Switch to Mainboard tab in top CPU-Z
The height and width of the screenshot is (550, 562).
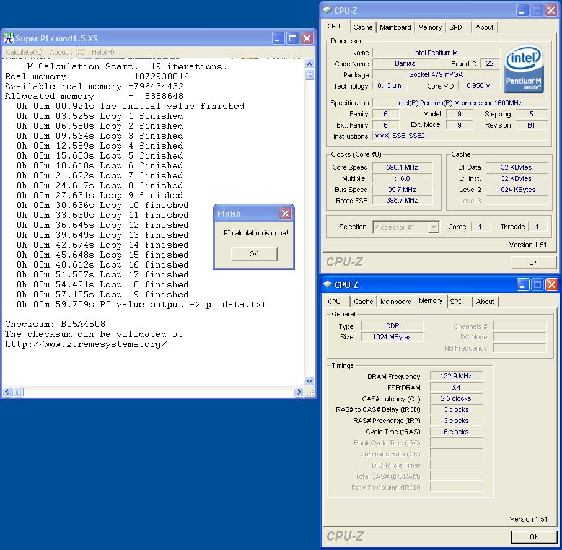pyautogui.click(x=395, y=27)
